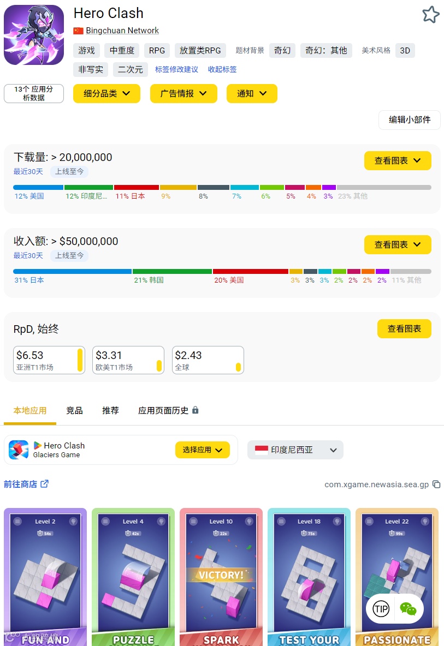
Task: Click the com.xgame.newasia.sea.gp package name
Action: tap(376, 484)
